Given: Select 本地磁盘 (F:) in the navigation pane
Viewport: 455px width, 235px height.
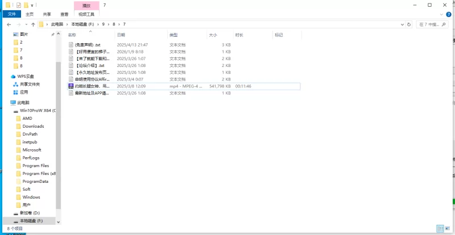Looking at the screenshot, I should (28, 221).
